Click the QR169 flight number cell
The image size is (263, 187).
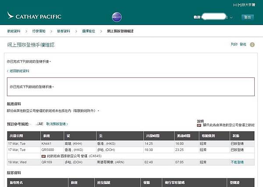(x=52, y=162)
